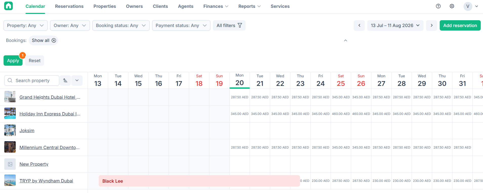This screenshot has height=193, width=483.
Task: Open the 13 Jul – 11 Aug 2026 date picker
Action: (x=395, y=26)
